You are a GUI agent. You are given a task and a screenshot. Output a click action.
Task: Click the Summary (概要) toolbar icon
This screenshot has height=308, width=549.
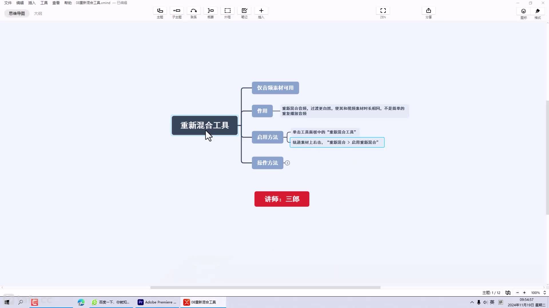pos(210,11)
